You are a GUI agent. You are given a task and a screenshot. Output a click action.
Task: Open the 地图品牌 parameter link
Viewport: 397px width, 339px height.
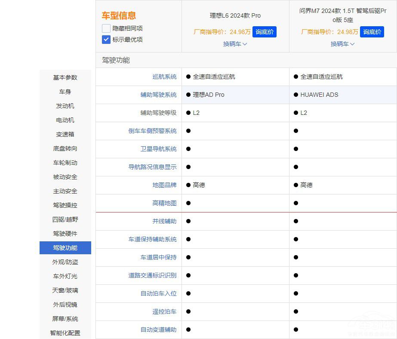pos(165,185)
